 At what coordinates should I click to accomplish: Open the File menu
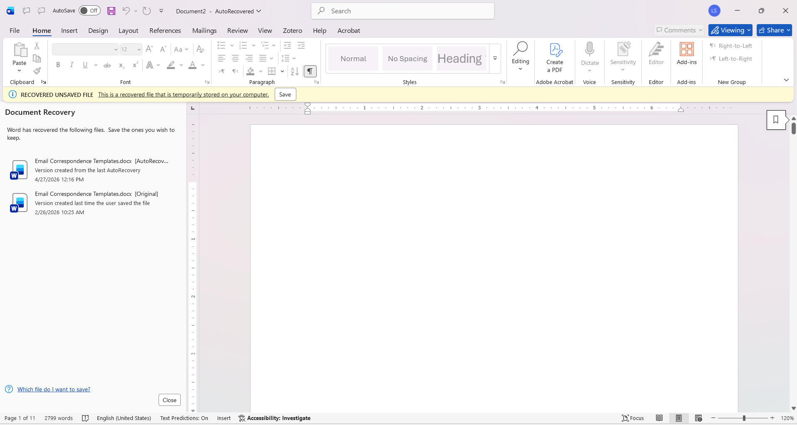pos(15,30)
